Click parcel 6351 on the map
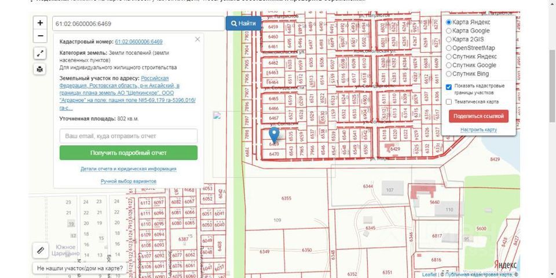This screenshot has height=278, width=556. [x=387, y=272]
